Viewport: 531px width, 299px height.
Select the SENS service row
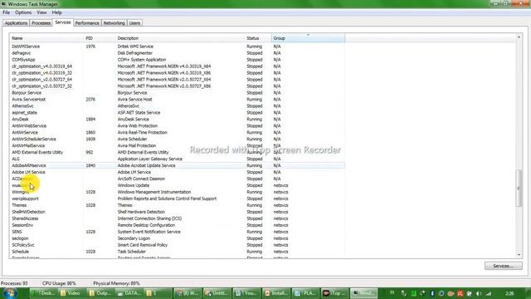point(177,232)
